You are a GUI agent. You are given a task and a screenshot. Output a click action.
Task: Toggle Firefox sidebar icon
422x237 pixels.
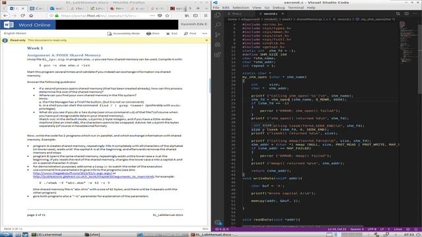click(195, 16)
